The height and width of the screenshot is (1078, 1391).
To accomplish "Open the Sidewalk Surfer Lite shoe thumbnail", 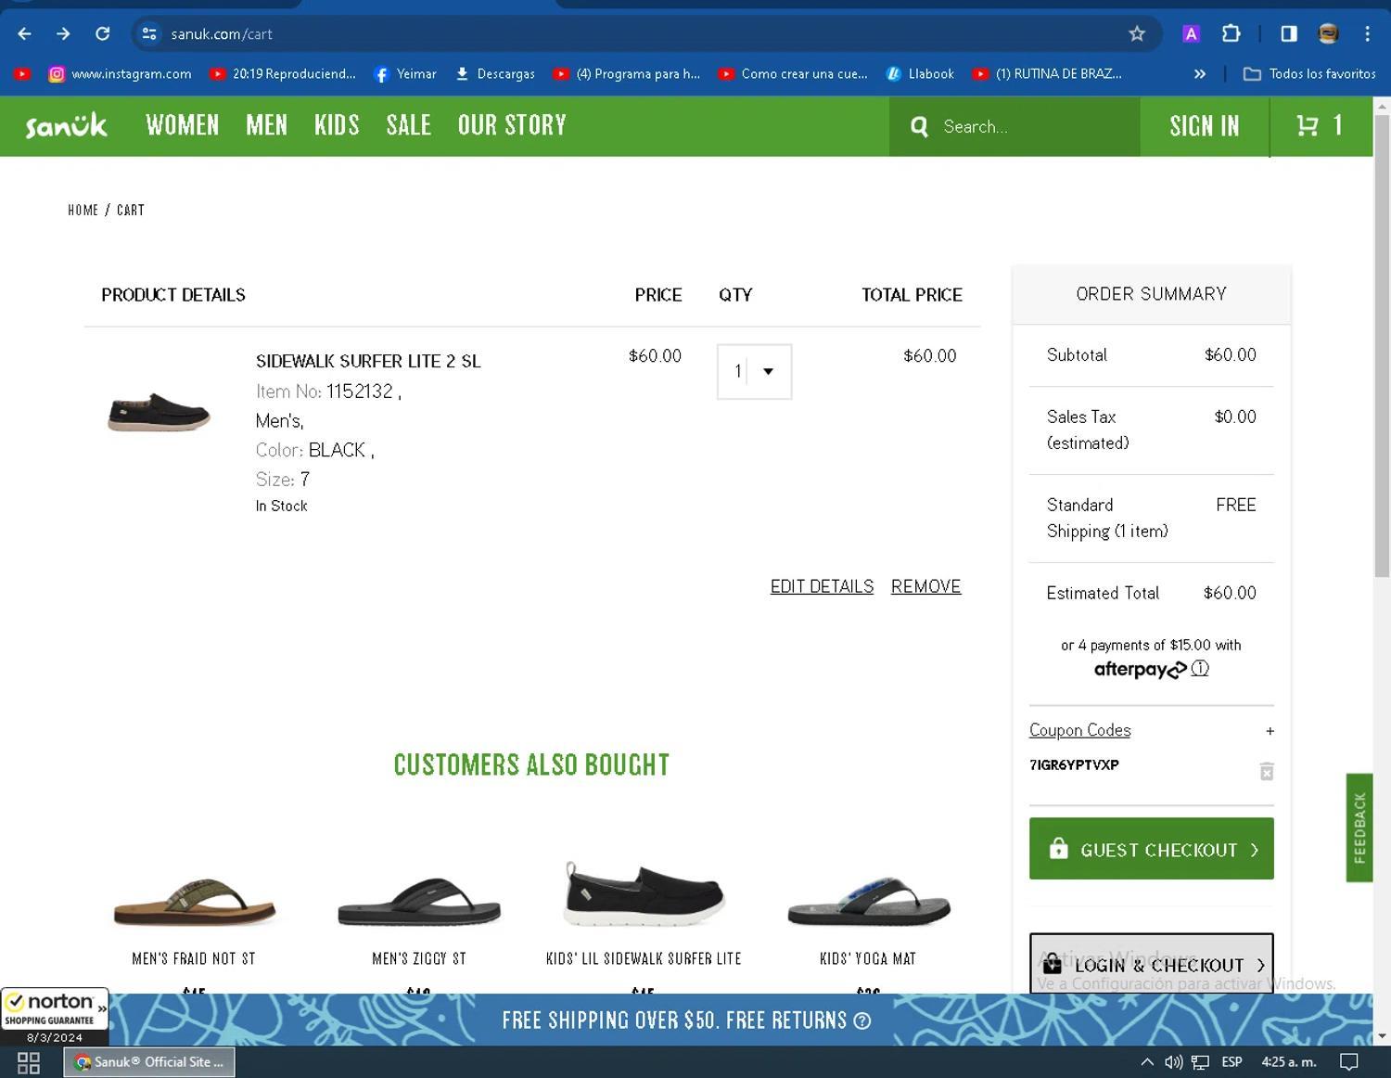I will 159,412.
